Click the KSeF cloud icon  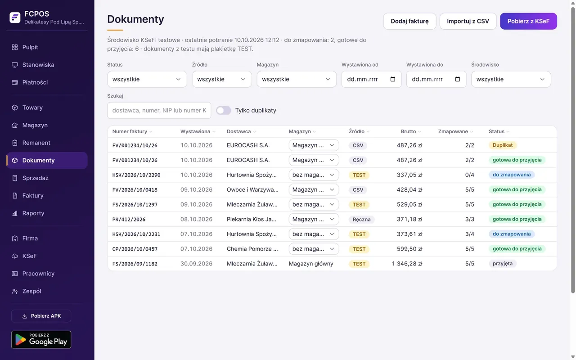(15, 256)
